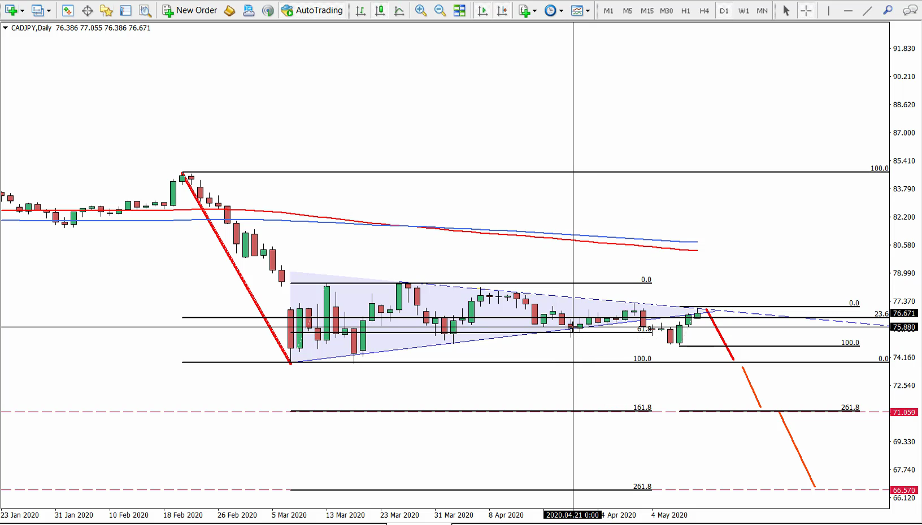
Task: Switch to line chart display
Action: pyautogui.click(x=399, y=10)
